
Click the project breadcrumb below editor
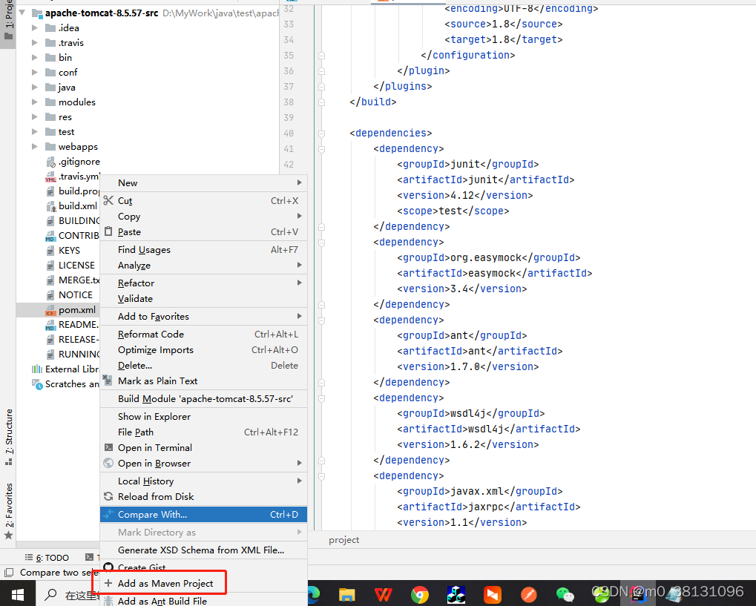[x=344, y=540]
